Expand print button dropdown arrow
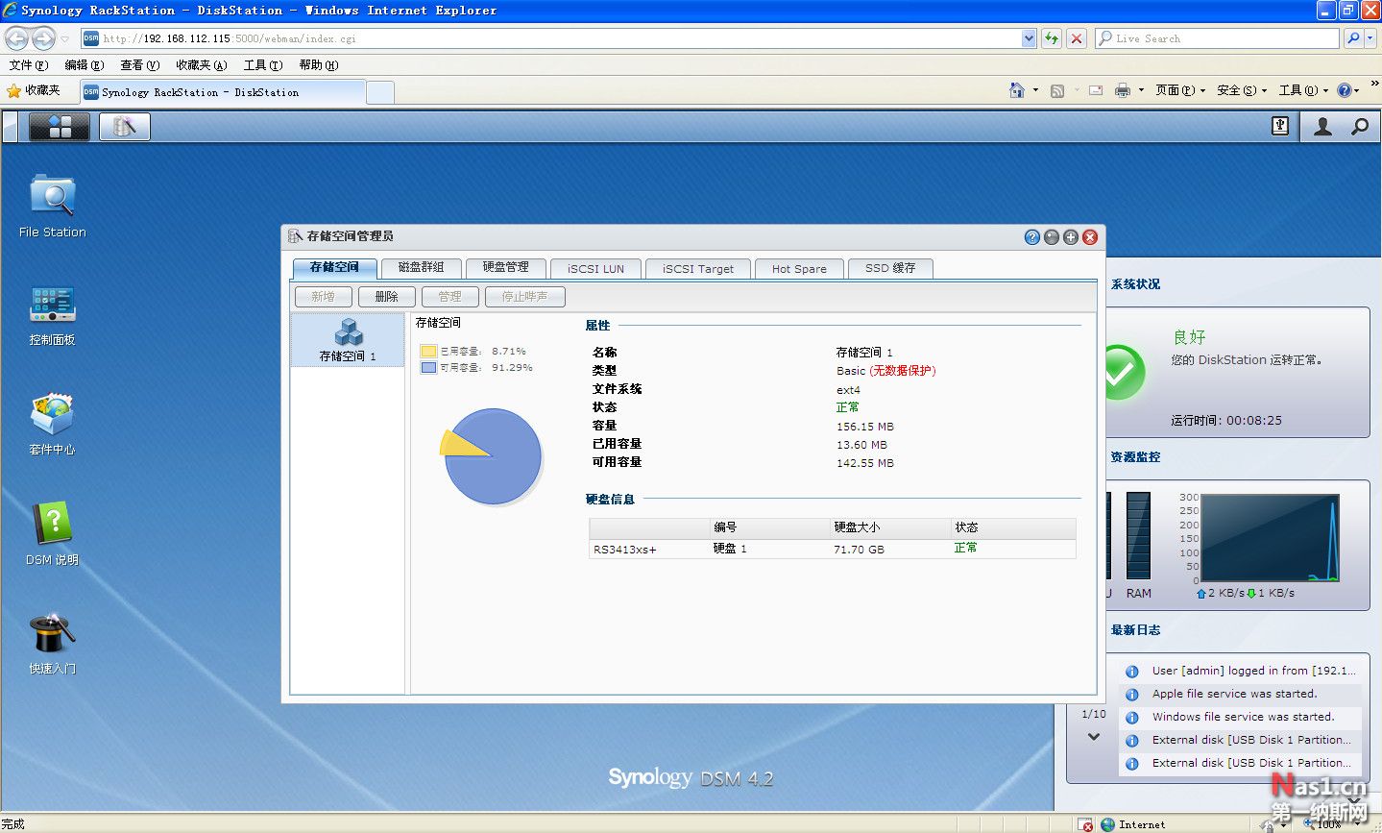 click(x=1141, y=90)
